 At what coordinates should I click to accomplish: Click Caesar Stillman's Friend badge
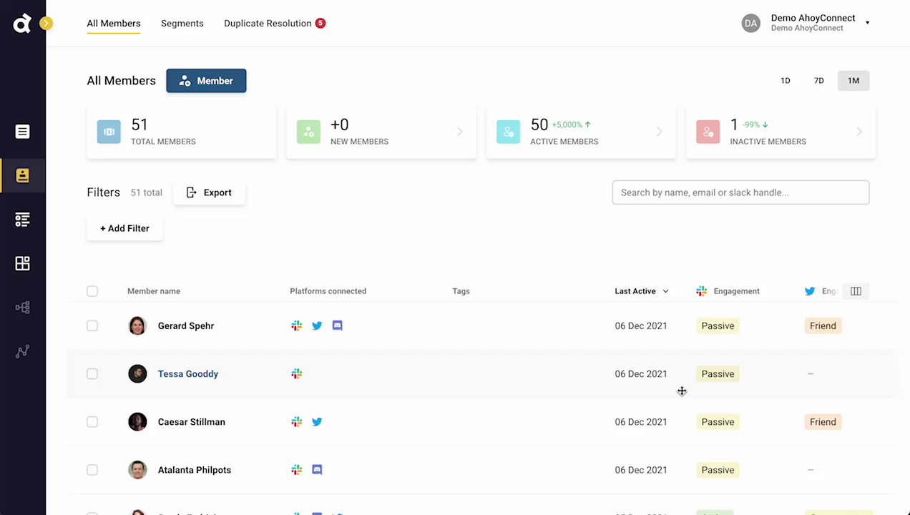823,422
